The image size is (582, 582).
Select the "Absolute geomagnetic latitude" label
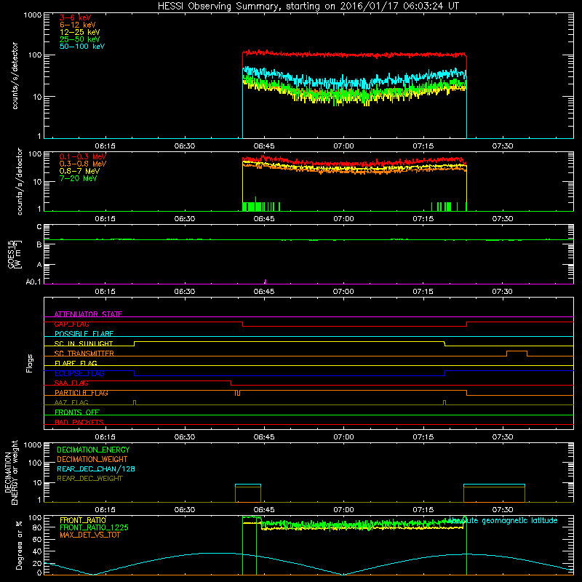(503, 520)
